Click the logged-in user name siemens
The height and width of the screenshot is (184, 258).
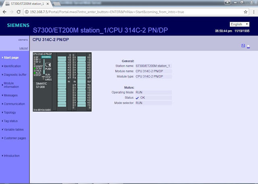23,40
